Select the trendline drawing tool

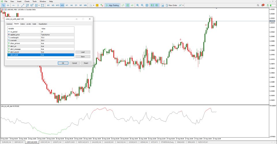[23, 5]
